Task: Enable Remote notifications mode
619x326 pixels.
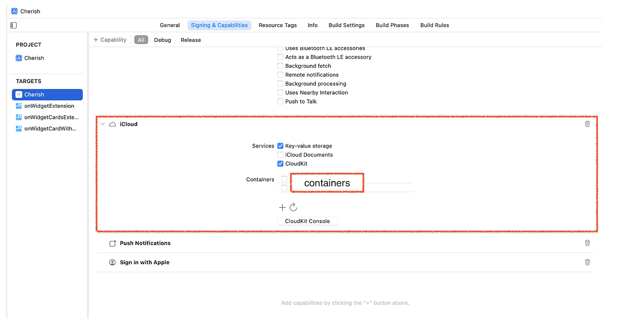Action: coord(280,75)
